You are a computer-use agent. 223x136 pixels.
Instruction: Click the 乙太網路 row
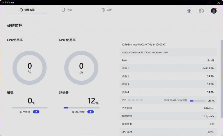pos(168,108)
